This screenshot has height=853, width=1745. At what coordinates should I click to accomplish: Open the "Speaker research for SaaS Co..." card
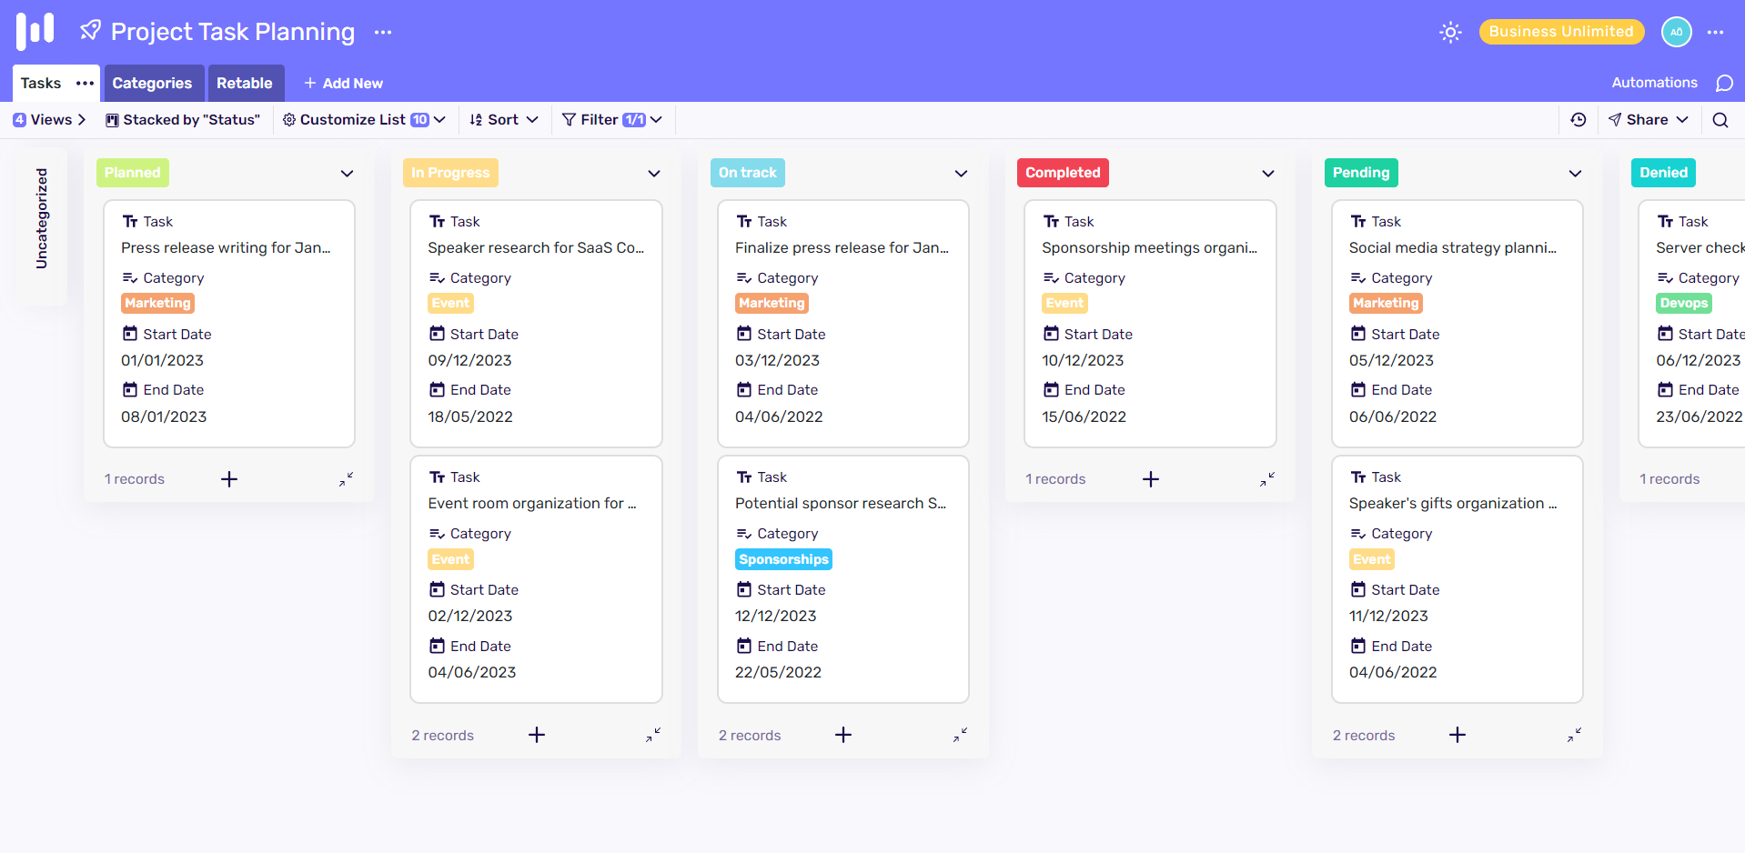coord(536,324)
